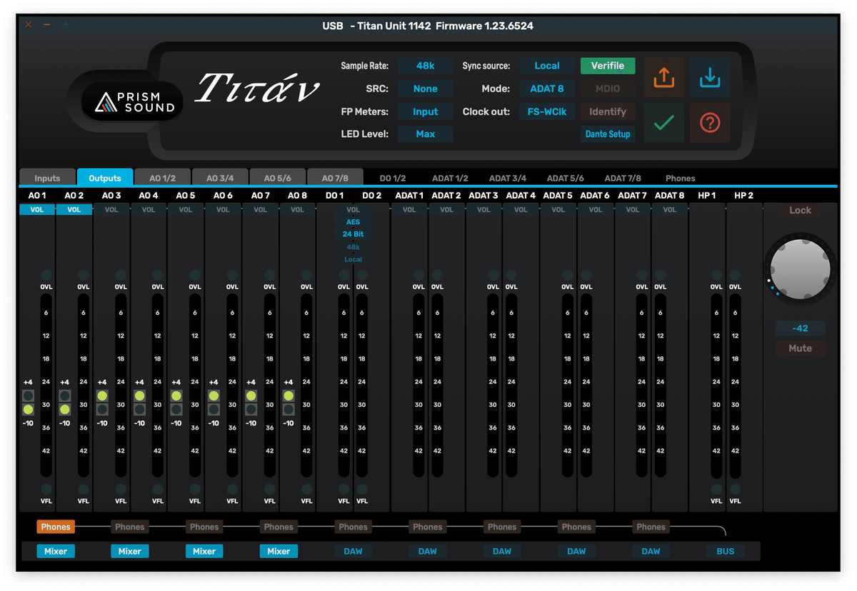Click the Mixer source button under AO 1/2
The height and width of the screenshot is (591, 857).
point(56,551)
